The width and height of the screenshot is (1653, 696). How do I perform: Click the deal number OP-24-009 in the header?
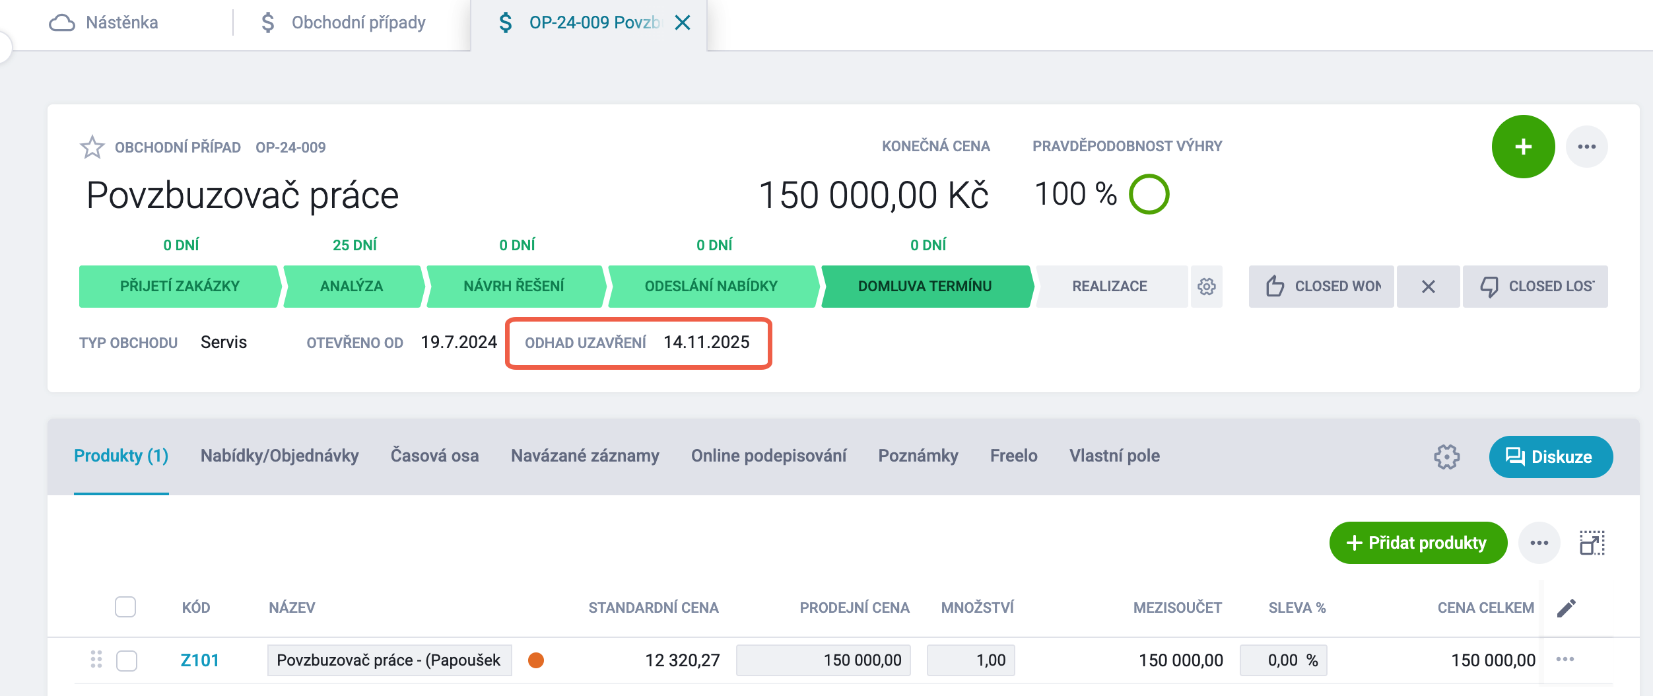[290, 147]
